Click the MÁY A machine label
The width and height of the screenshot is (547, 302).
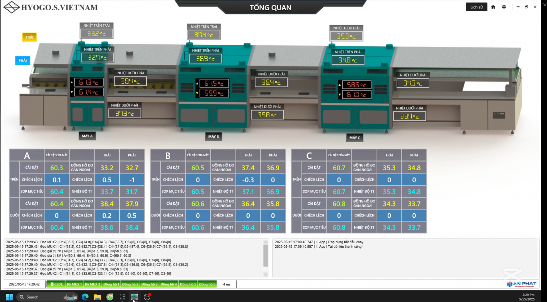(87, 136)
